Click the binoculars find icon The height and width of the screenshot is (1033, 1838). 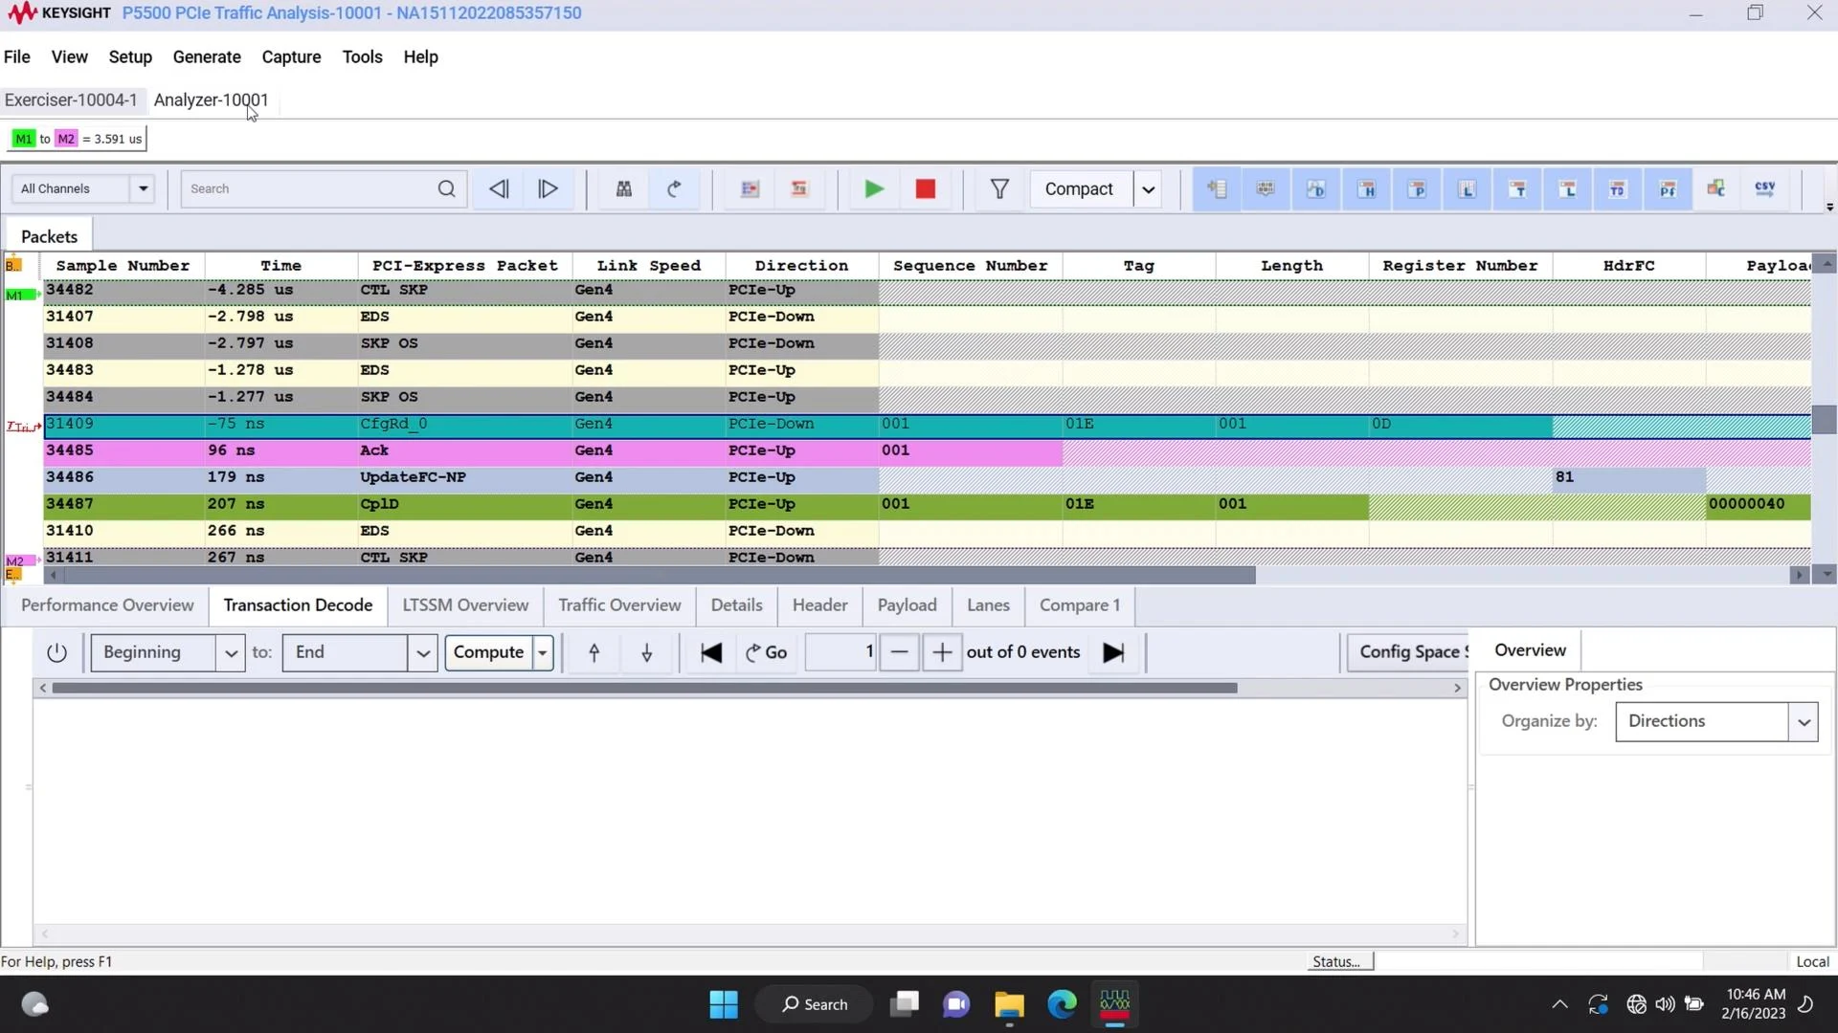point(624,188)
